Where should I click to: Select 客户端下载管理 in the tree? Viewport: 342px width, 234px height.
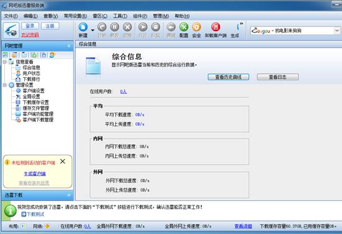pyautogui.click(x=38, y=119)
